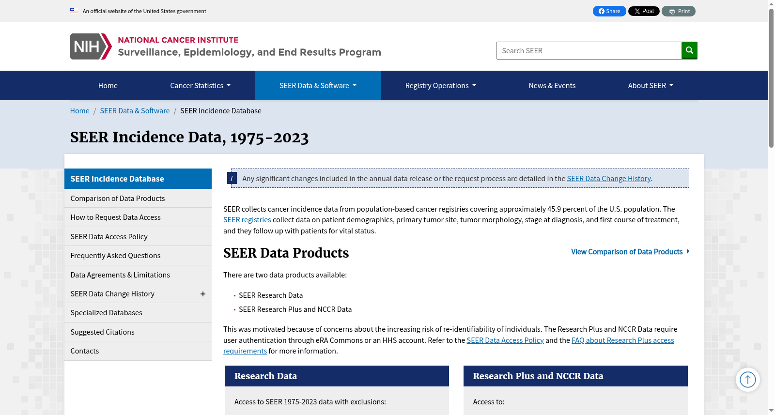The height and width of the screenshot is (415, 775).
Task: Click the "SEER Incidence Data, 1975-2023" heading
Action: click(189, 138)
